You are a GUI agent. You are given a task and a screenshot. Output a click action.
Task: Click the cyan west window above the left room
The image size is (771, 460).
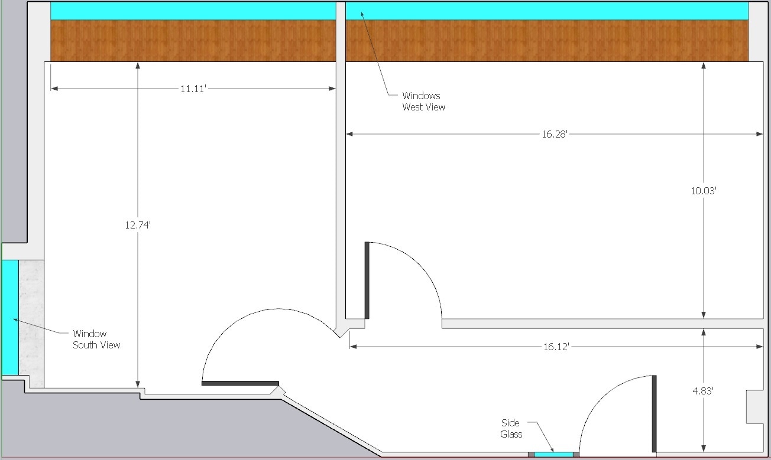coord(193,11)
